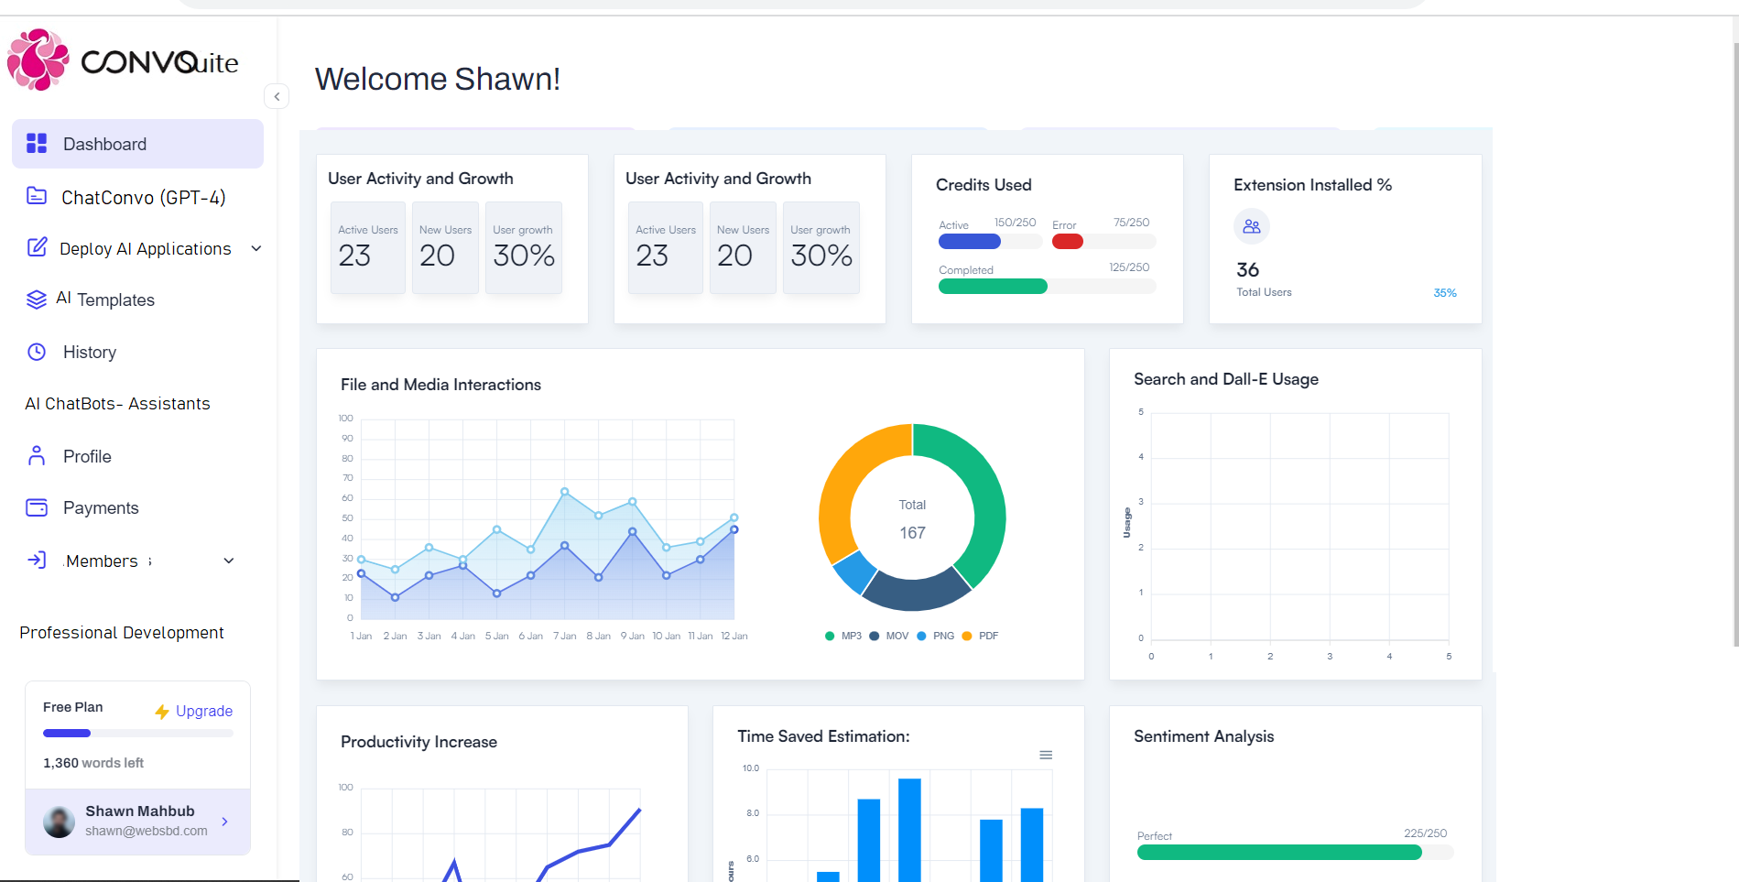
Task: Click the 125/250 completed value
Action: (1129, 267)
